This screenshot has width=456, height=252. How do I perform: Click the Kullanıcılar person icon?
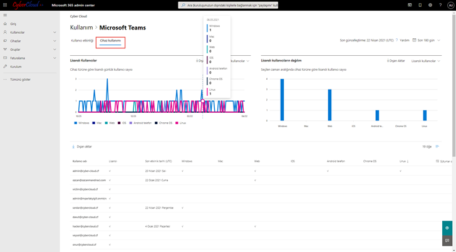5,33
